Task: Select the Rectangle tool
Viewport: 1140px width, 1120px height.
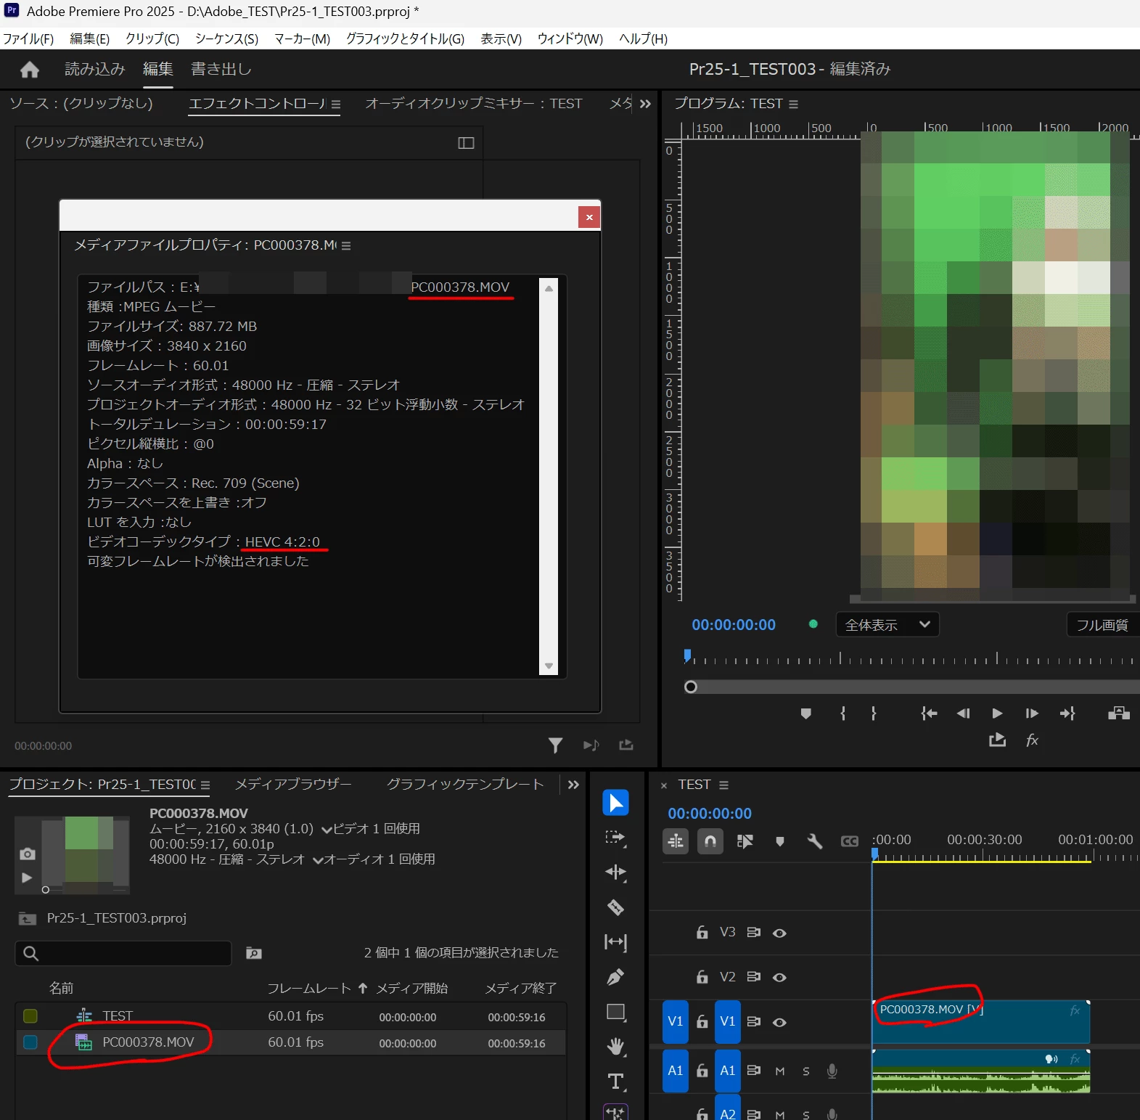Action: click(x=615, y=1012)
